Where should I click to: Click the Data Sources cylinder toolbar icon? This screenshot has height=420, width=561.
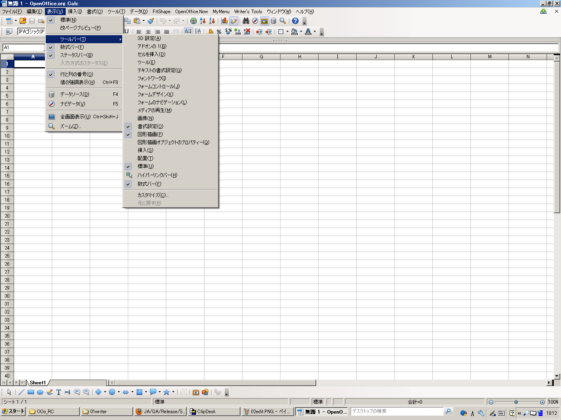[x=274, y=21]
